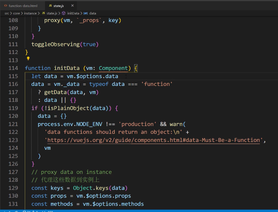
Task: Click the 'data functions should return' string
Action: click(113, 132)
